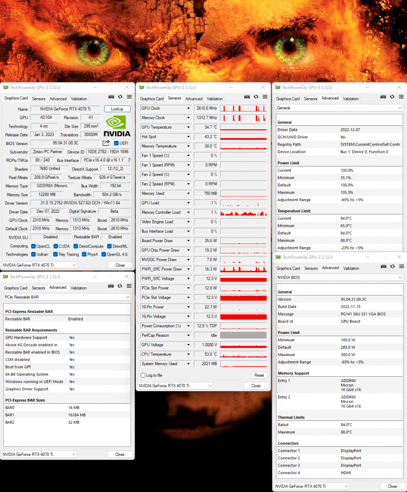The image size is (407, 492).
Task: Click the Driver Version field
Action: (80, 203)
